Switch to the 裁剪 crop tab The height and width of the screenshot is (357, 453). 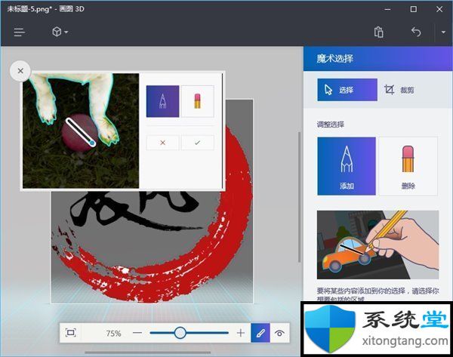pyautogui.click(x=399, y=90)
